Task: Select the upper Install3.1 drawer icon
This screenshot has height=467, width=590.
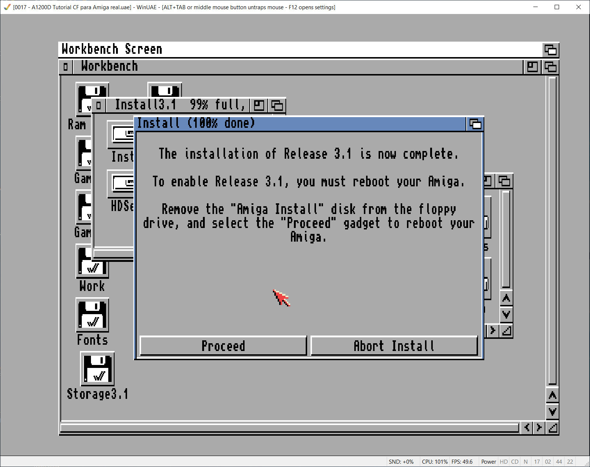Action: [121, 134]
